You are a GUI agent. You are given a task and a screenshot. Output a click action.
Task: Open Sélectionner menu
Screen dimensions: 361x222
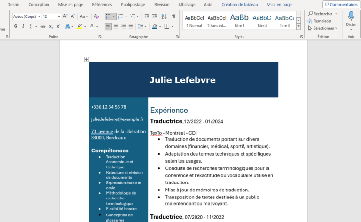[322, 28]
